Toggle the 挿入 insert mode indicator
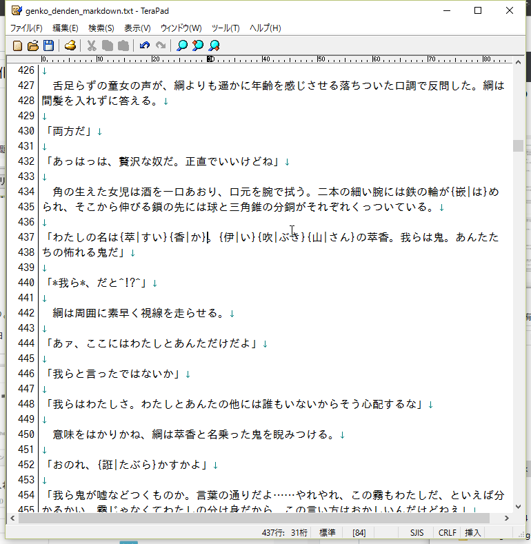Image resolution: width=531 pixels, height=544 pixels. click(472, 532)
